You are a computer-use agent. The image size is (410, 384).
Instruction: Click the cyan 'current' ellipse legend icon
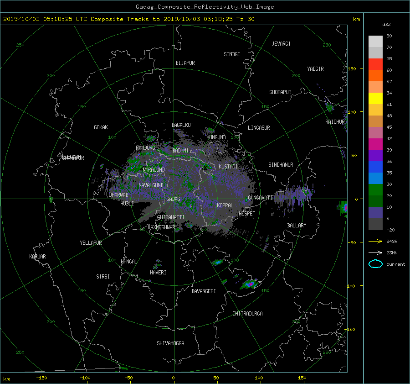coord(375,264)
